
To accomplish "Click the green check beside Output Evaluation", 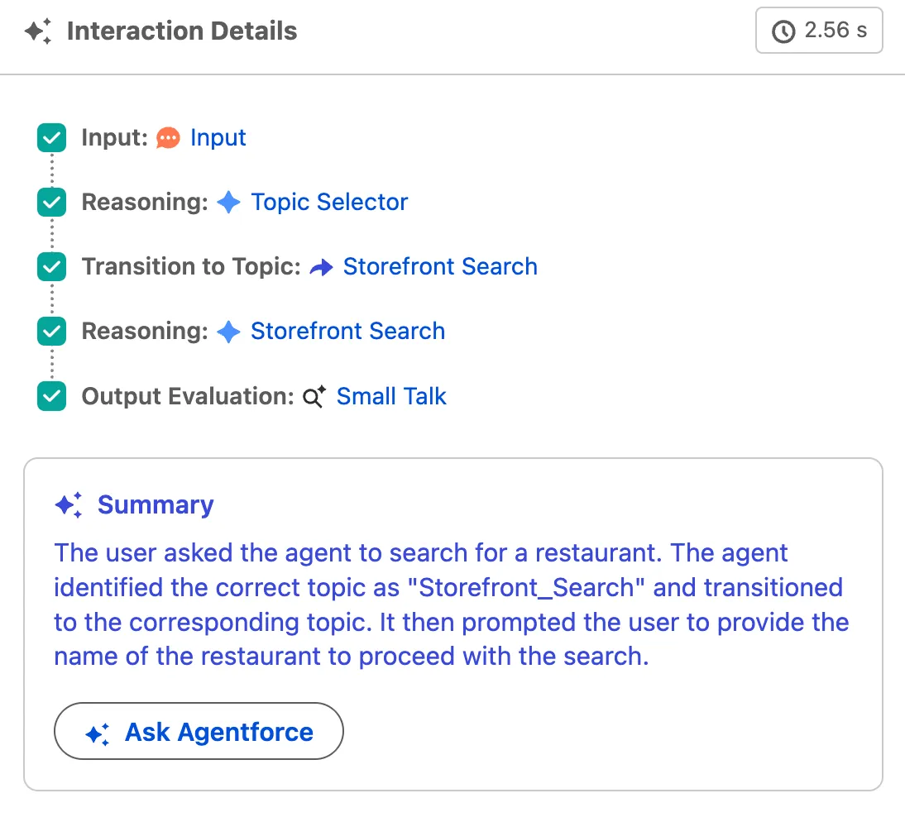I will click(x=52, y=397).
